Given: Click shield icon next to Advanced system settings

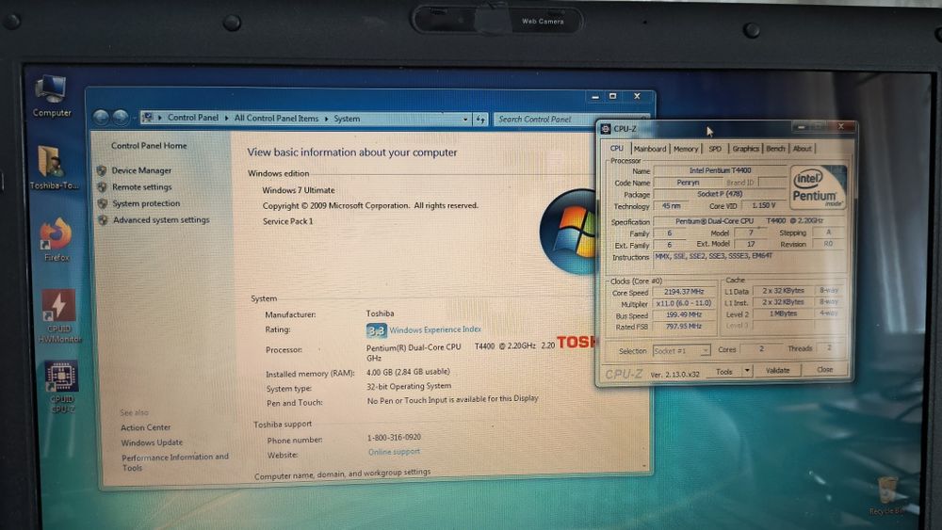Looking at the screenshot, I should click(x=103, y=219).
